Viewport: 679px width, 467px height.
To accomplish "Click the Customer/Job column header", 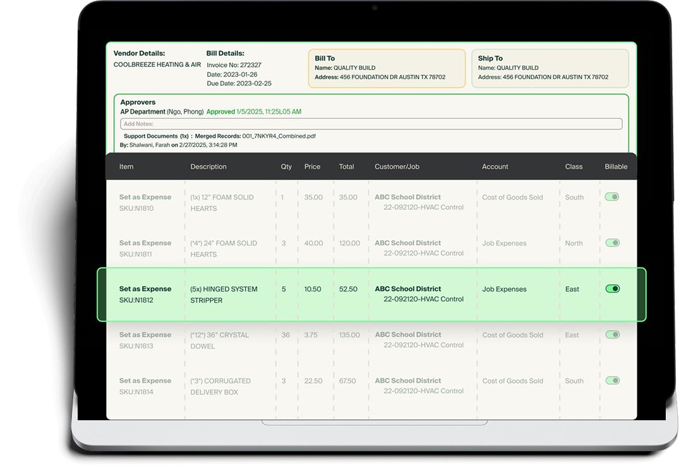I will point(397,167).
